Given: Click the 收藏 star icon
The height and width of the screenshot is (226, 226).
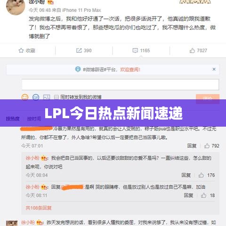Looking at the screenshot, I should 21,50.
